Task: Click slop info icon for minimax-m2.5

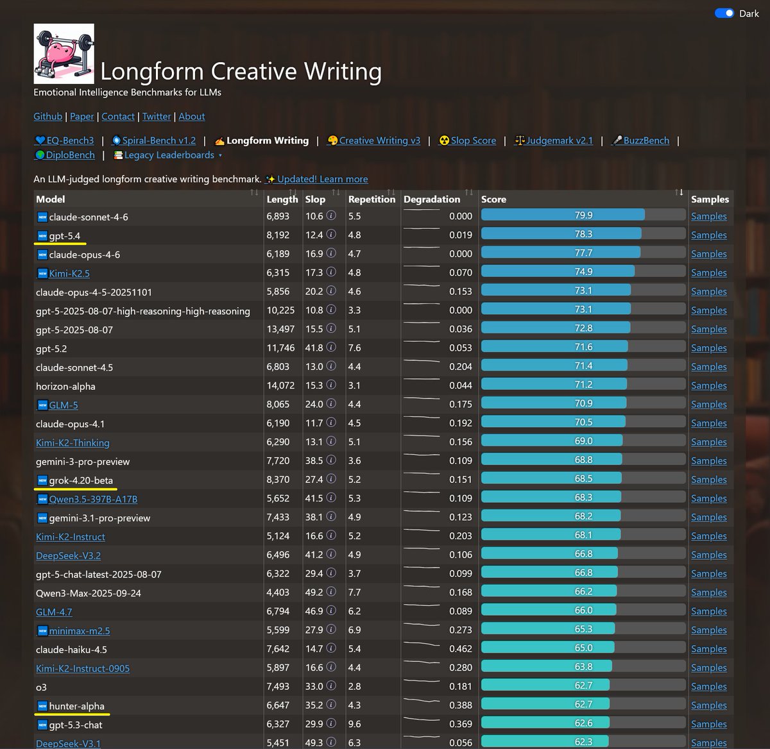Action: coord(331,630)
